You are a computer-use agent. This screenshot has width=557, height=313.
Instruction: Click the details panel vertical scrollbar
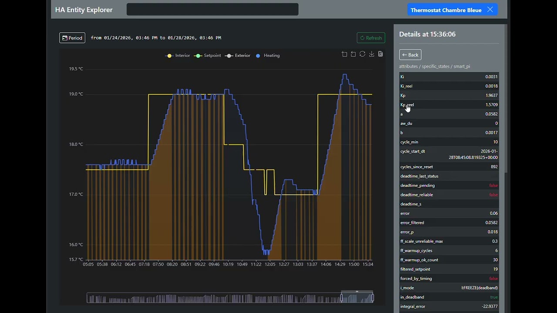pos(506,98)
